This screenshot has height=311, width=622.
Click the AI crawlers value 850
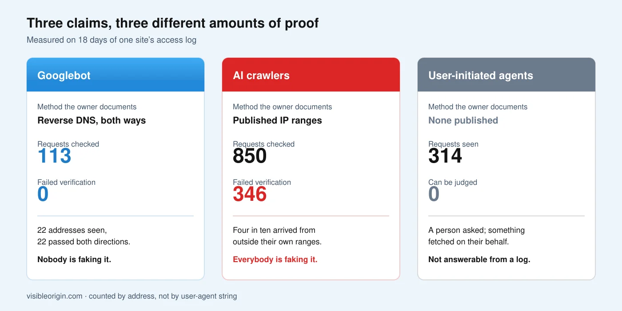[250, 156]
